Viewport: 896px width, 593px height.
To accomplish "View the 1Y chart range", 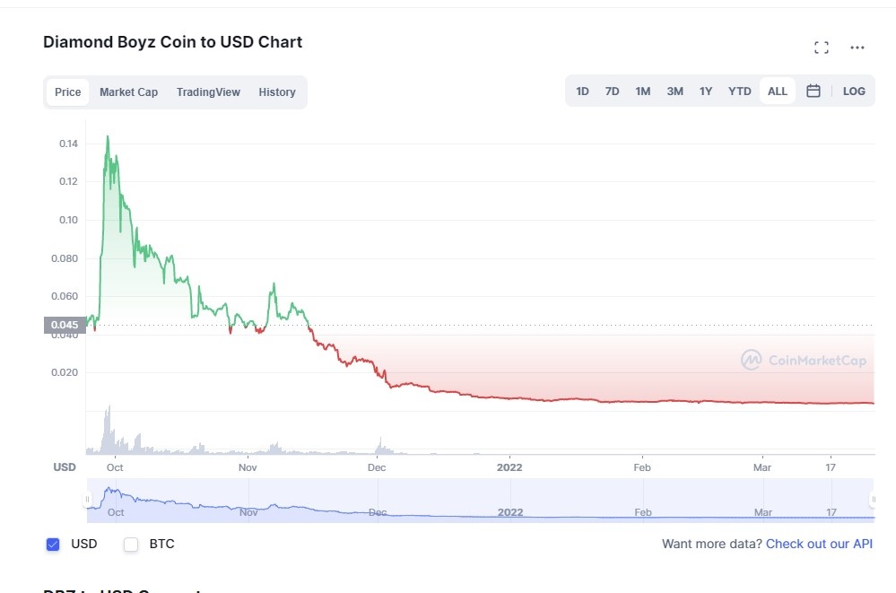I will click(706, 91).
